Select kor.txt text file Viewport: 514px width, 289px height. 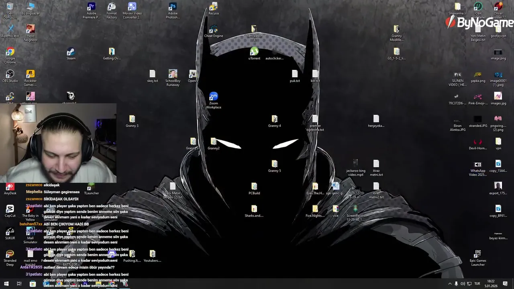tap(315, 76)
